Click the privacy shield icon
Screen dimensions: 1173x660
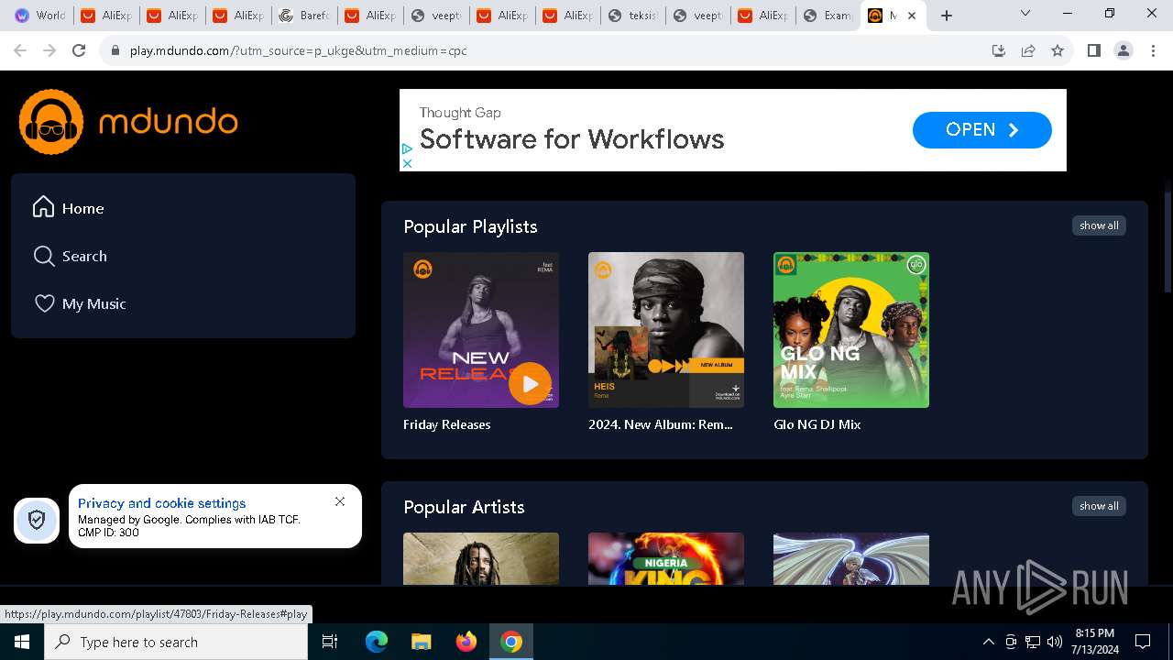click(37, 521)
